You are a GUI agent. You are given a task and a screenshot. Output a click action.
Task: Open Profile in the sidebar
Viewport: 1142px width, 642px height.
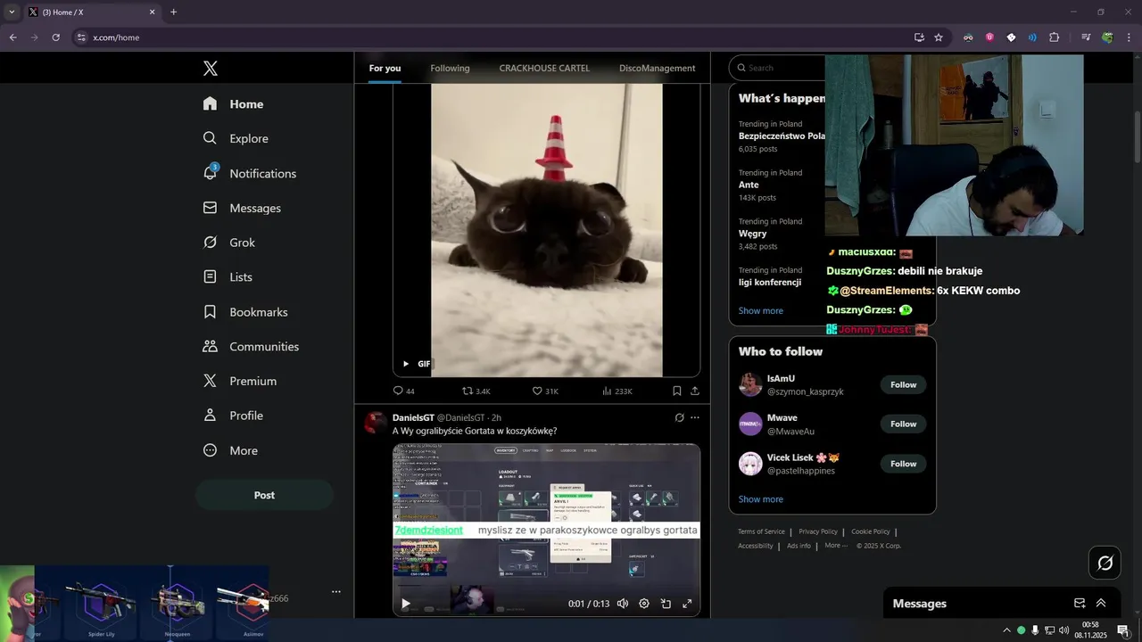click(x=233, y=416)
